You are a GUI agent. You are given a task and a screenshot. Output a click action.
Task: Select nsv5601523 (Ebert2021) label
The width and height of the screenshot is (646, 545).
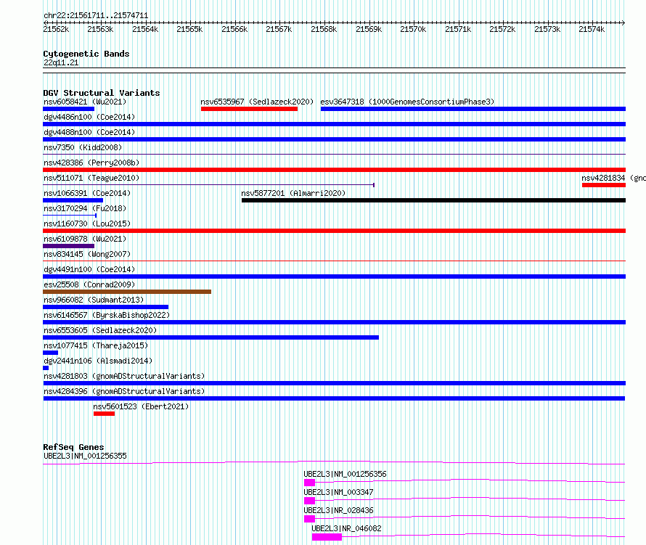click(x=141, y=406)
